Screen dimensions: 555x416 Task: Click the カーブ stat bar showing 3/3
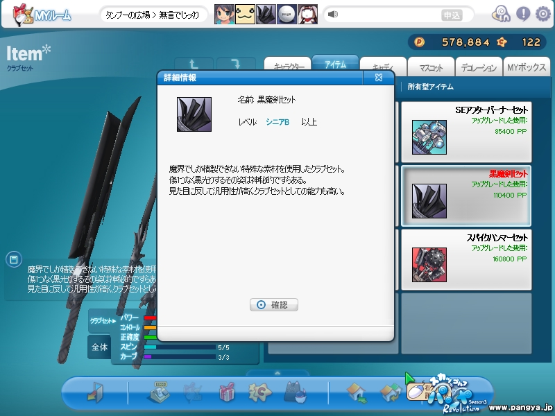(x=180, y=357)
